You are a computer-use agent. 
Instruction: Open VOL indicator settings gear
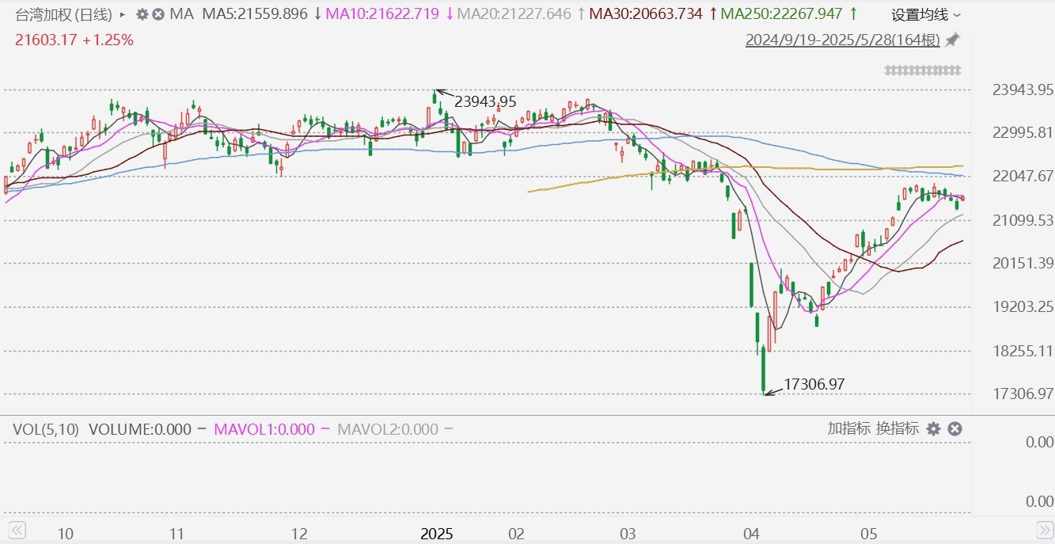point(933,428)
